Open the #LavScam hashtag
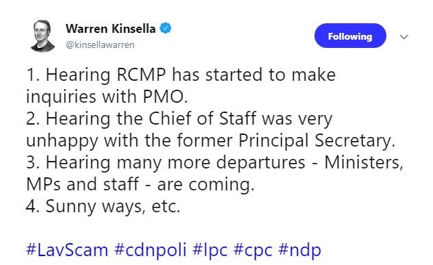Viewport: 433px width, 265px height. click(x=67, y=250)
